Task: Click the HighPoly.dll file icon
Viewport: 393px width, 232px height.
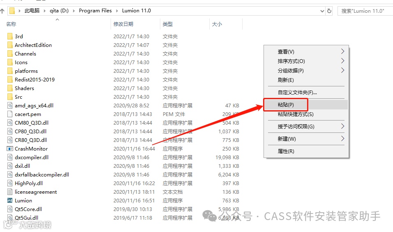Action: (10, 183)
